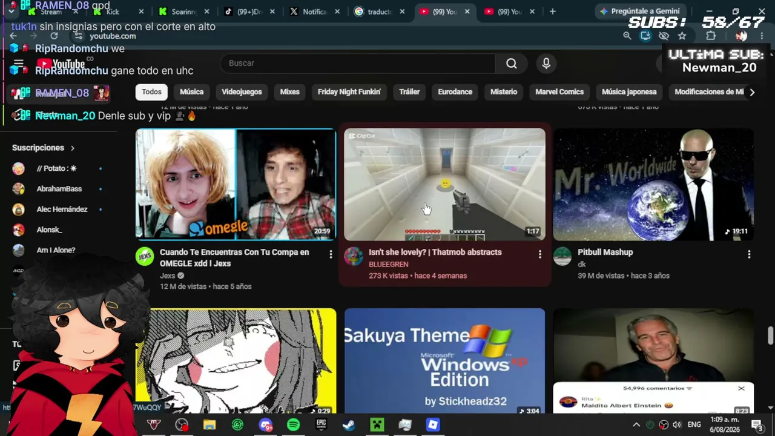Open the Isn't she lovely? Thatmob abstracts title

pyautogui.click(x=435, y=253)
